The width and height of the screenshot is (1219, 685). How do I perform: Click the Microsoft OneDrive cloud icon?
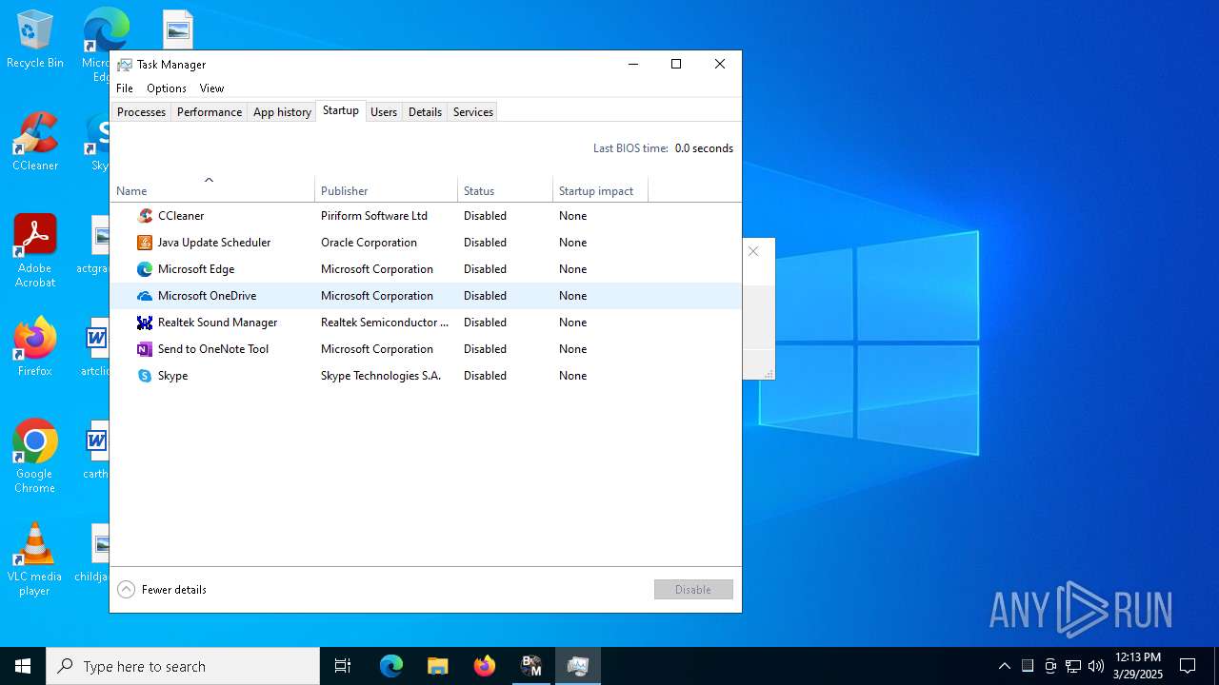pyautogui.click(x=145, y=296)
